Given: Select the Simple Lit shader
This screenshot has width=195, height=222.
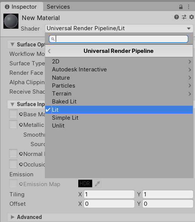Looking at the screenshot, I should tap(119, 118).
